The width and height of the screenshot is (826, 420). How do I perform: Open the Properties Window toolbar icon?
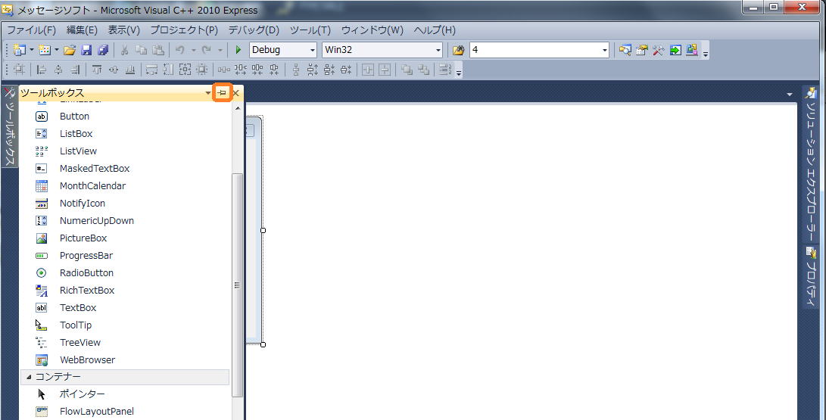641,50
